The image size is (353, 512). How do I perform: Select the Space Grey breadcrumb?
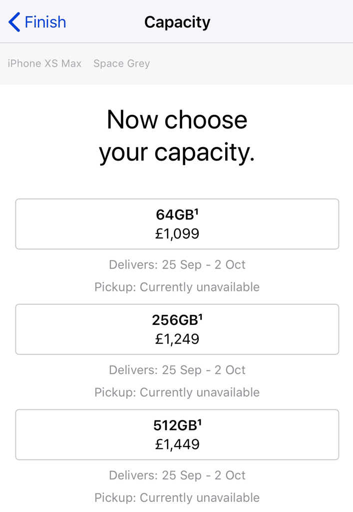click(121, 63)
